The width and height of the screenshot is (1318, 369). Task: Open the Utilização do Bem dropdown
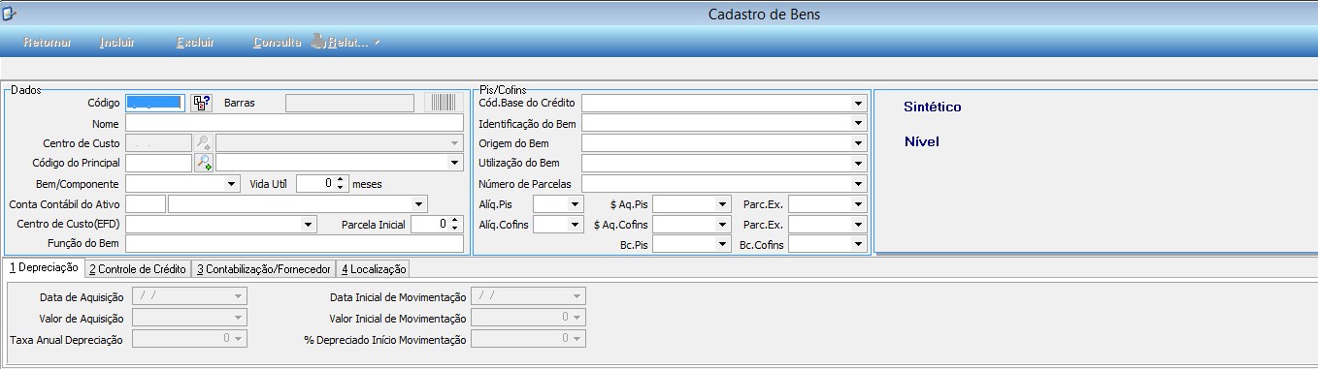[858, 163]
